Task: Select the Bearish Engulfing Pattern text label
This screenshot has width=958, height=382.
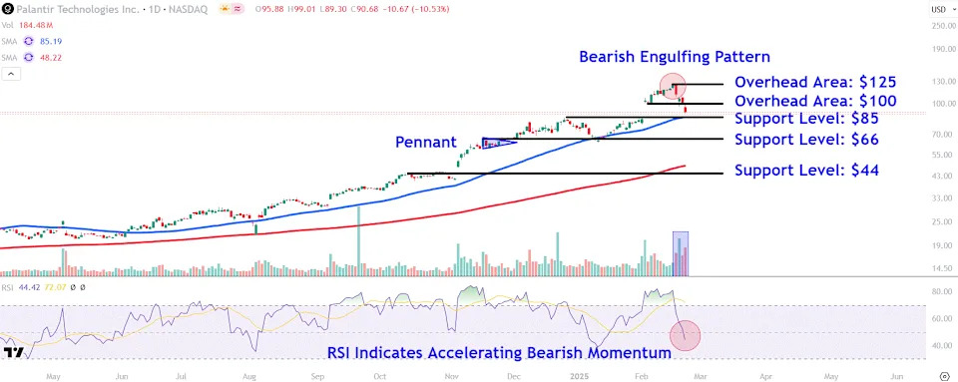Action: point(675,58)
